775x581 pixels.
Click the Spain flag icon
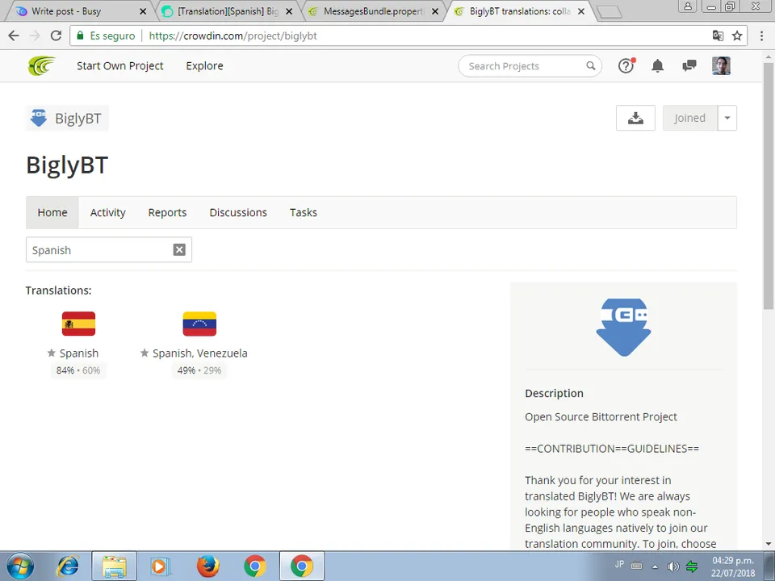coord(78,324)
